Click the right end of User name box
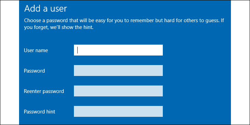 pyautogui.click(x=160, y=50)
